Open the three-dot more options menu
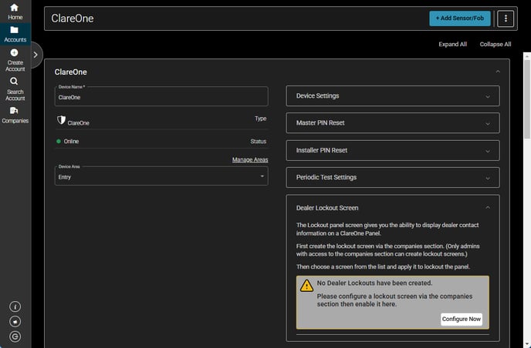The width and height of the screenshot is (531, 348). pyautogui.click(x=506, y=18)
